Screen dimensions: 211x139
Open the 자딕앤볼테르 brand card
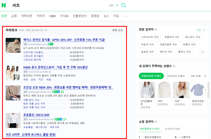147,96
